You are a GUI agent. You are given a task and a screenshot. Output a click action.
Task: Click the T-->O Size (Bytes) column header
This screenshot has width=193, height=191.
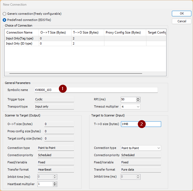tap(88, 32)
